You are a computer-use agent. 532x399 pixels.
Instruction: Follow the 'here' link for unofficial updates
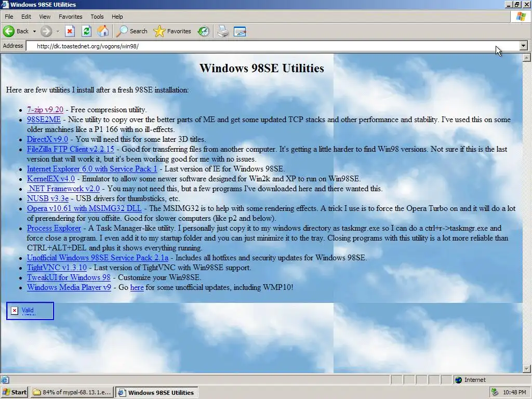(137, 287)
